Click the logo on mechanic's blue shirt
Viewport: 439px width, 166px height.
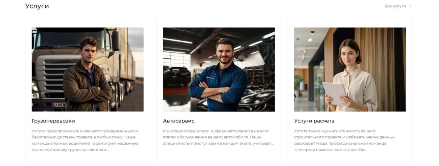[210, 78]
